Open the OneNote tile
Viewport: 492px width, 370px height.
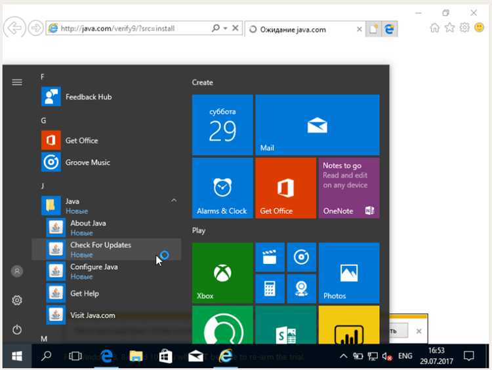(x=348, y=188)
